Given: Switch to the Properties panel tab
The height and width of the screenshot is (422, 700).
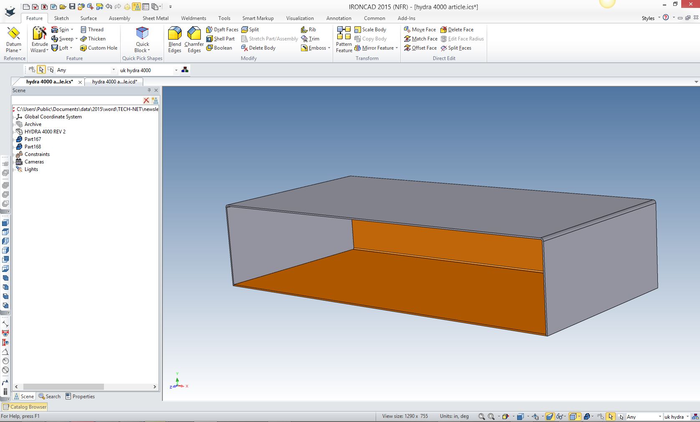Looking at the screenshot, I should [80, 397].
